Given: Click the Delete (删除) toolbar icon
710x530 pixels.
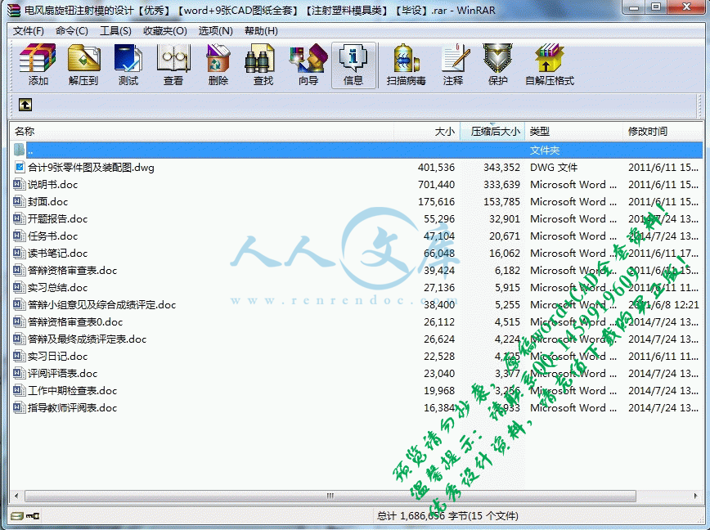Looking at the screenshot, I should click(218, 65).
